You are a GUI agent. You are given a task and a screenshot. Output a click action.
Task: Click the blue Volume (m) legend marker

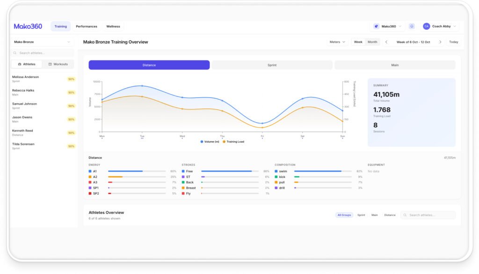click(202, 141)
